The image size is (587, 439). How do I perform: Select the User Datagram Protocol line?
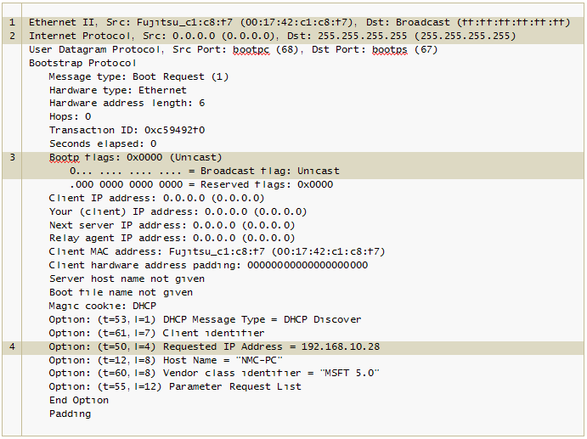[x=233, y=49]
